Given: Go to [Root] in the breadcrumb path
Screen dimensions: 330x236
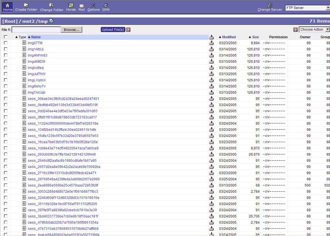Looking at the screenshot, I should click(10, 21).
